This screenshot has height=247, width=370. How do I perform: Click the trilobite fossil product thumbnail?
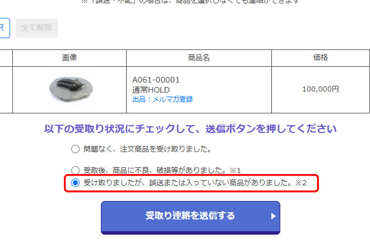click(71, 89)
